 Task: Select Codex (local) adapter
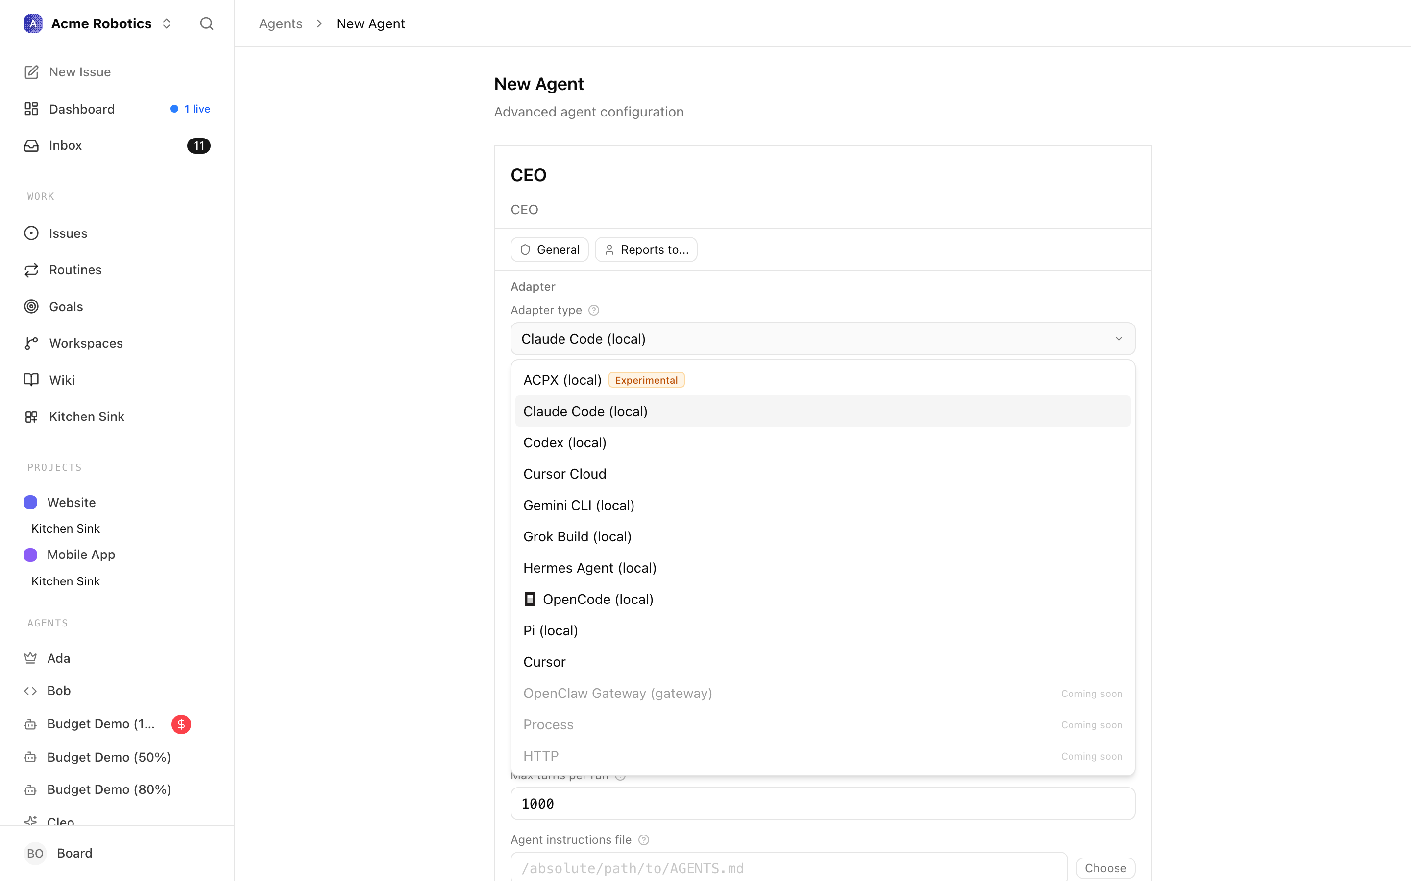point(823,443)
